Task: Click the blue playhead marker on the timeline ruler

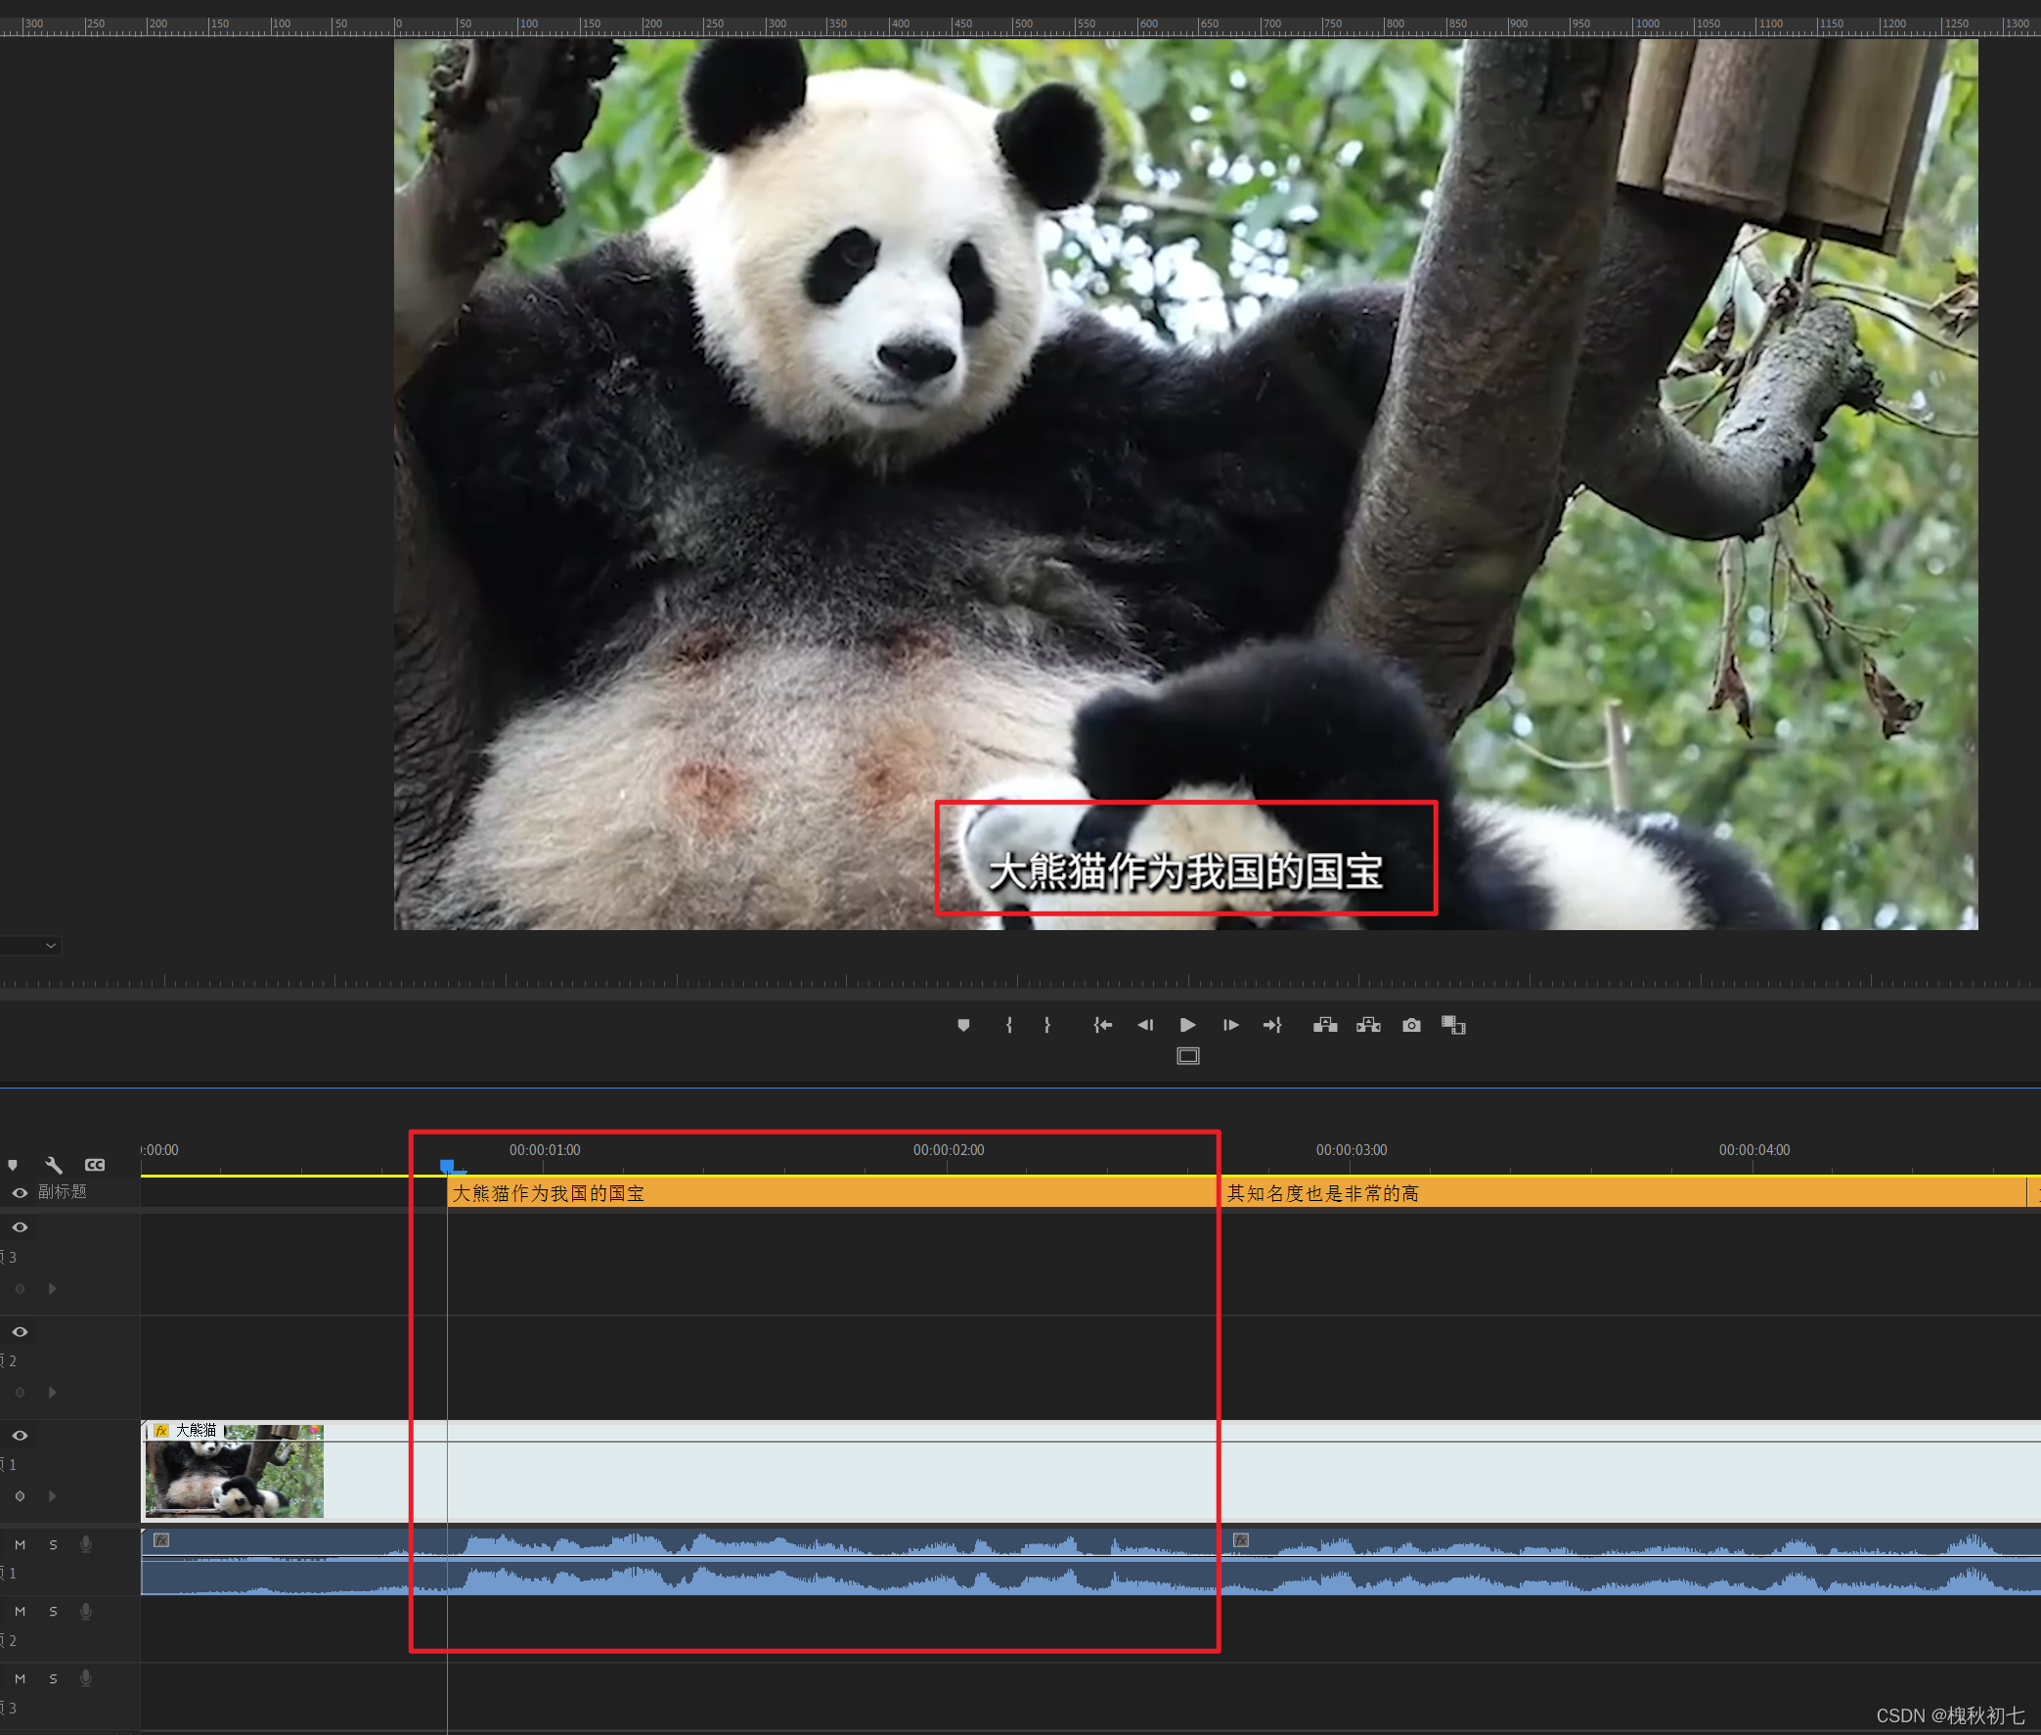Action: [x=447, y=1166]
